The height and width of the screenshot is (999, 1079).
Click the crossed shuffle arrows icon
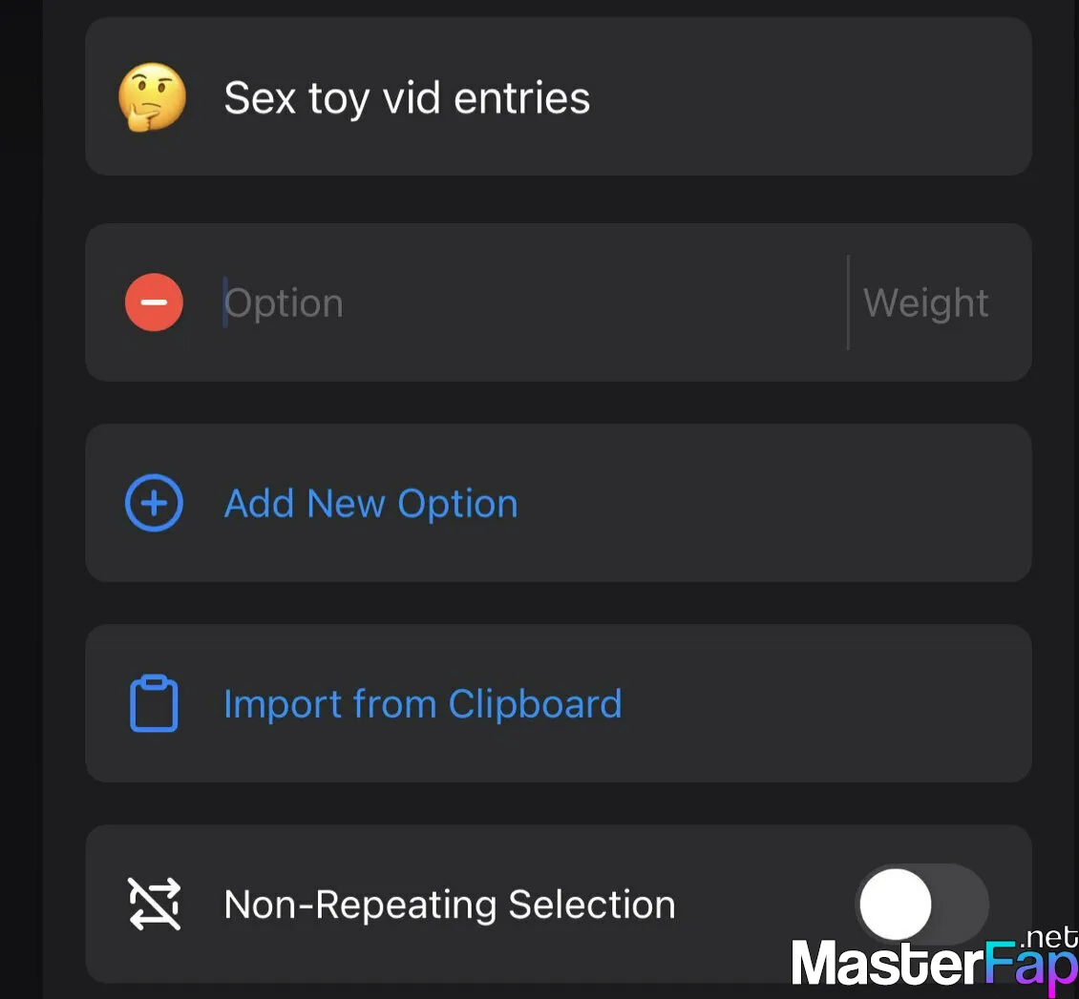tap(155, 904)
